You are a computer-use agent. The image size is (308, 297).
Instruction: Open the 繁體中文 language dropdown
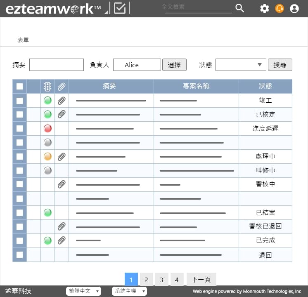83,291
